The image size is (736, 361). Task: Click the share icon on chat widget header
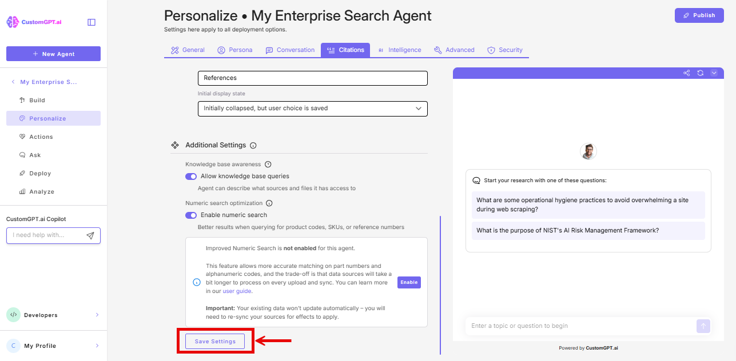coord(686,73)
